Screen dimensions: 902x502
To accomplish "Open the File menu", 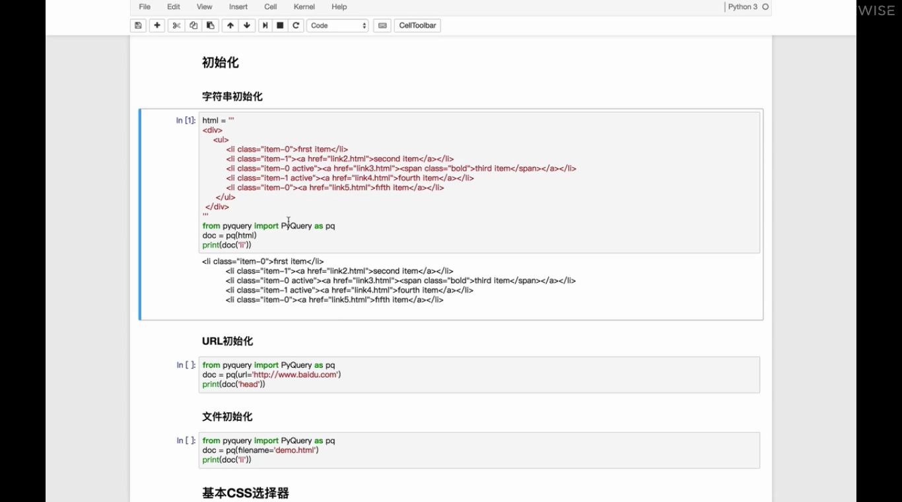I will (x=145, y=7).
